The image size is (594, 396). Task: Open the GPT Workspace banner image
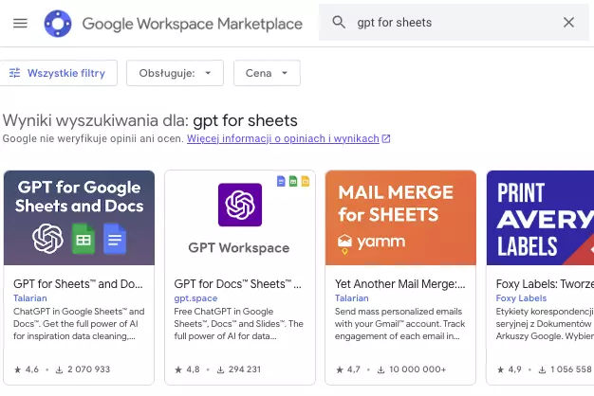tap(240, 218)
